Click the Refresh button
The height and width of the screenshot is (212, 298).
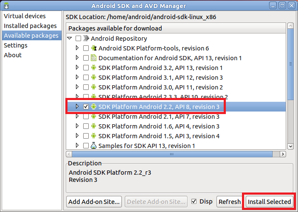(230, 201)
